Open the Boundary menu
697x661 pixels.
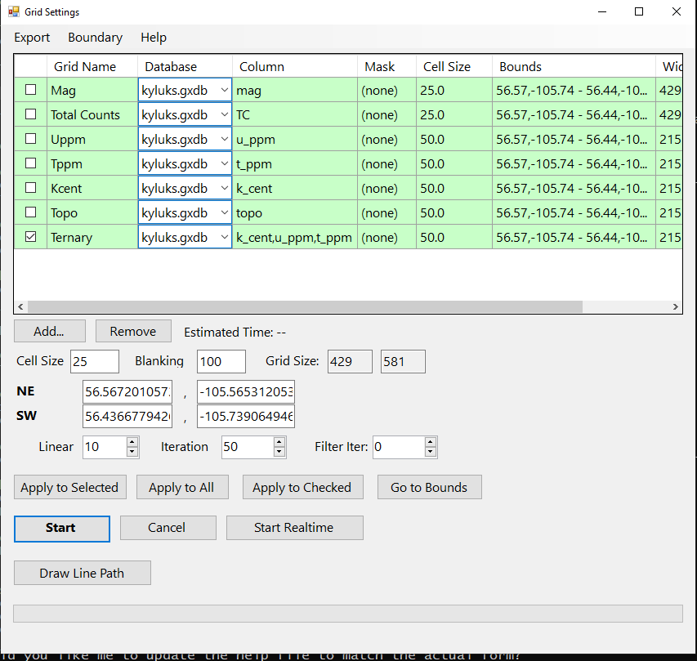pyautogui.click(x=95, y=38)
